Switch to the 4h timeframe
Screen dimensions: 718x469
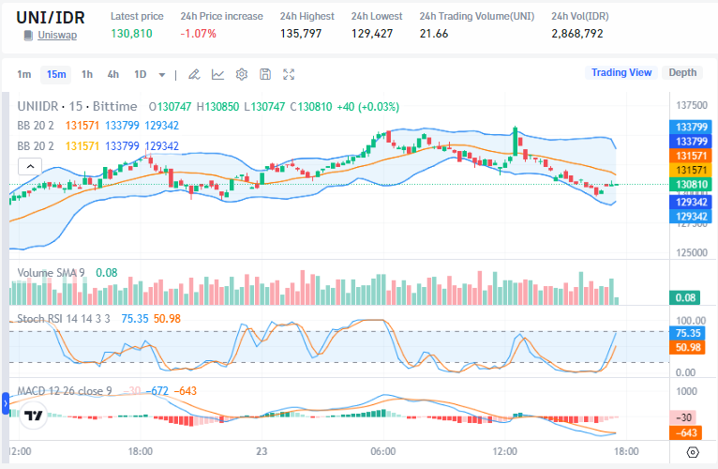pyautogui.click(x=113, y=74)
